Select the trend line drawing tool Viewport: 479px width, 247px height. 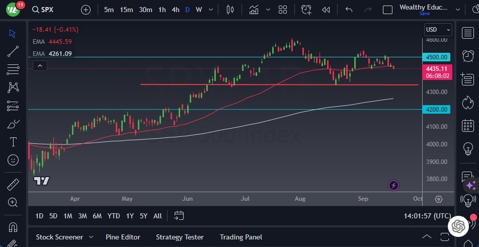pyautogui.click(x=13, y=51)
